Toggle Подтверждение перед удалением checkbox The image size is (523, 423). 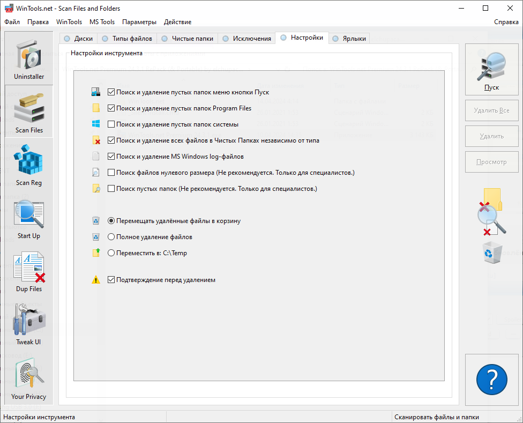111,280
